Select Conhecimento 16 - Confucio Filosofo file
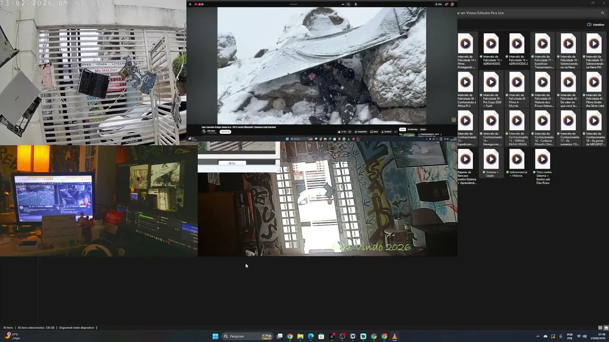Screen dimensions: 609x342 click(542, 128)
